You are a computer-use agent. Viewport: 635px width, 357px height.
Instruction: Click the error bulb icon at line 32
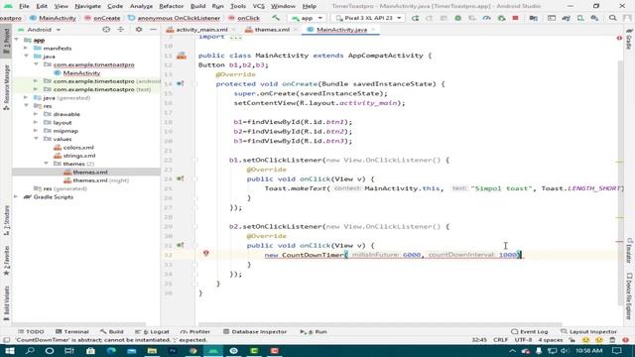click(x=206, y=254)
